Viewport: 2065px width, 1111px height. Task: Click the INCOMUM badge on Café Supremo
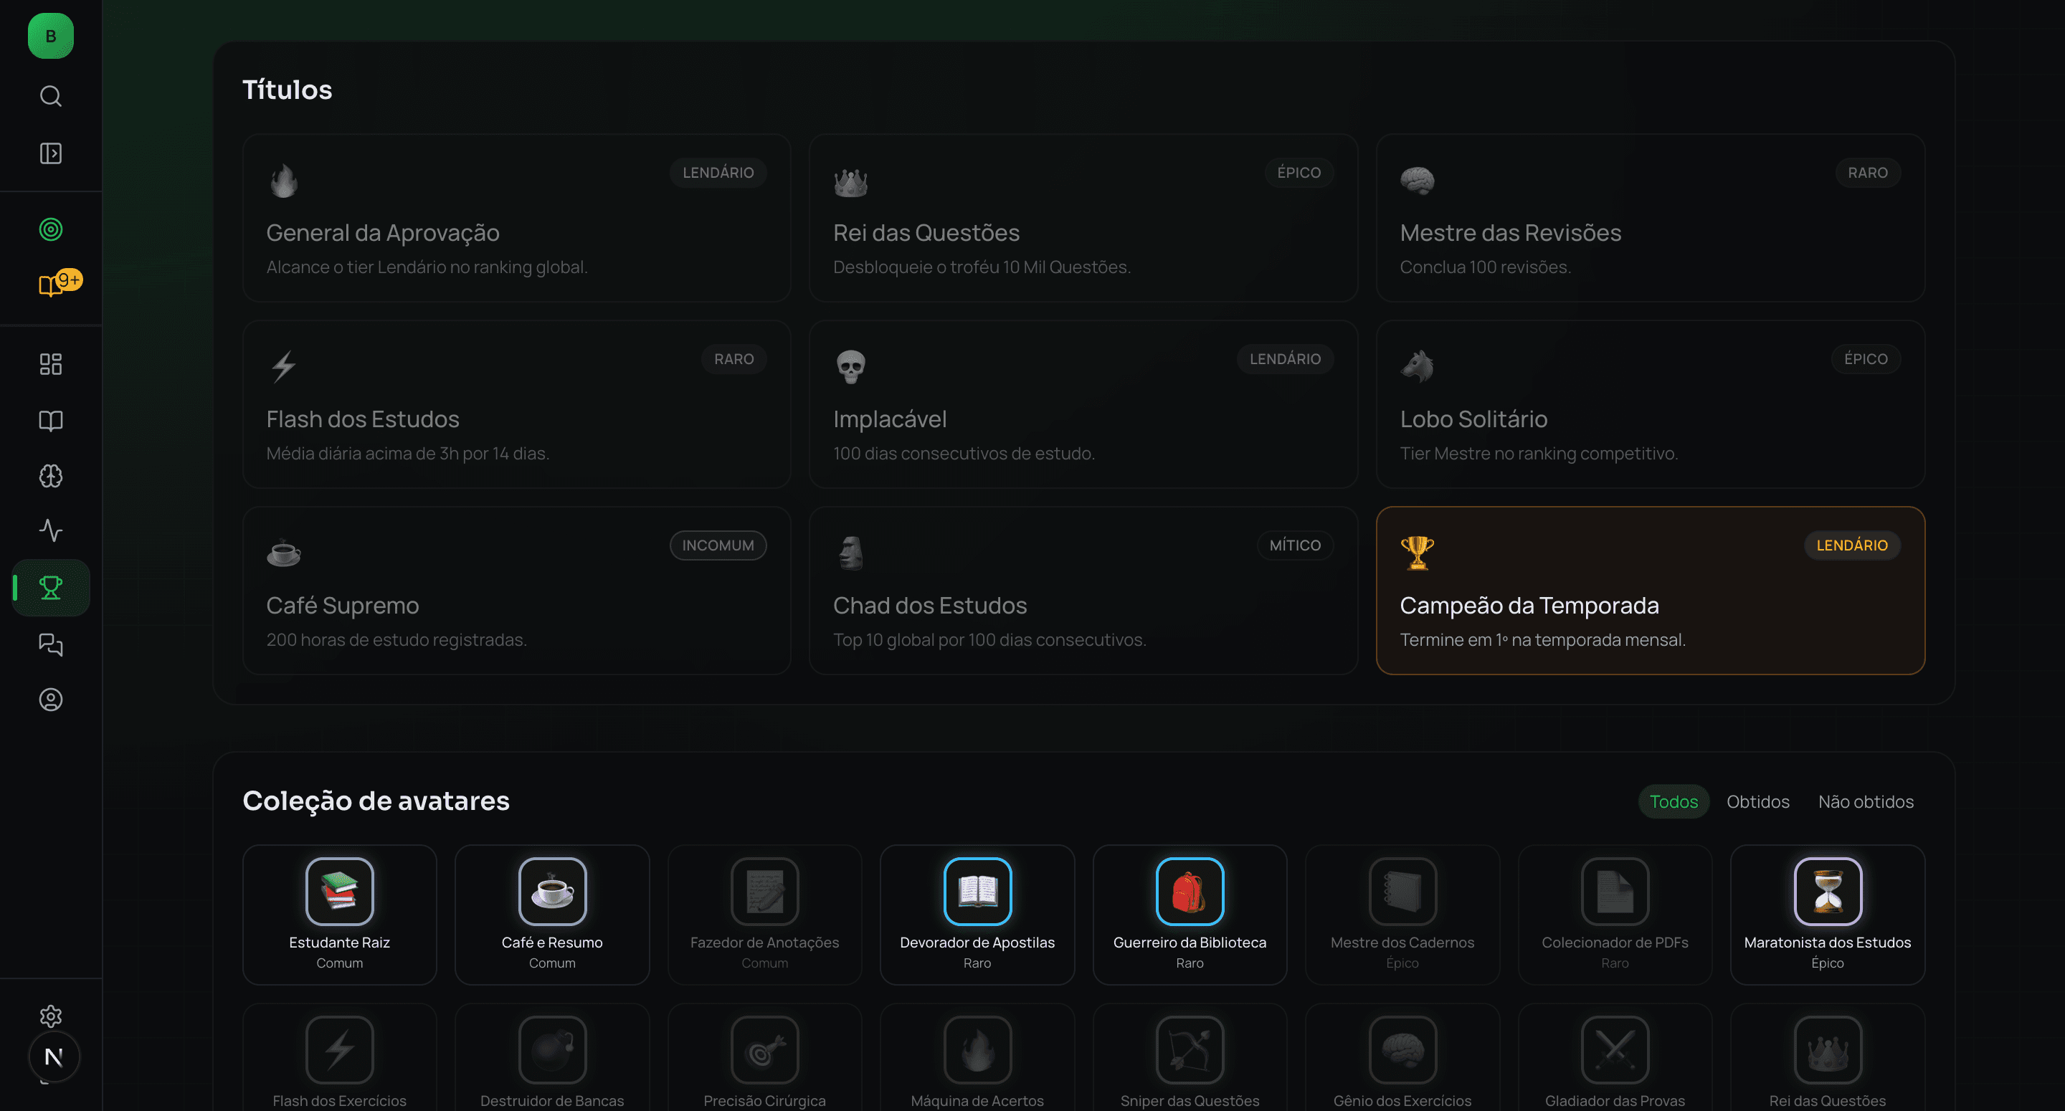pos(718,545)
